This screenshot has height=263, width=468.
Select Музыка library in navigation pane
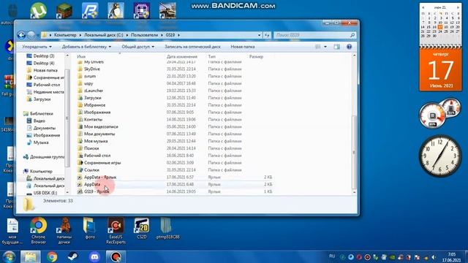tap(37, 142)
